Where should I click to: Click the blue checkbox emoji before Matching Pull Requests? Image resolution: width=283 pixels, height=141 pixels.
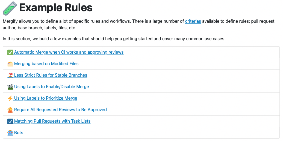[x=10, y=121]
